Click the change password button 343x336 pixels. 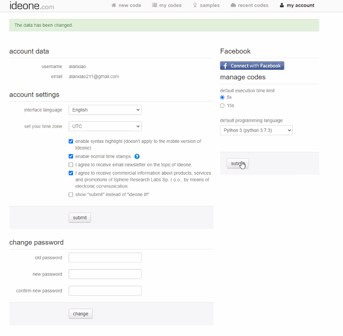(x=80, y=314)
